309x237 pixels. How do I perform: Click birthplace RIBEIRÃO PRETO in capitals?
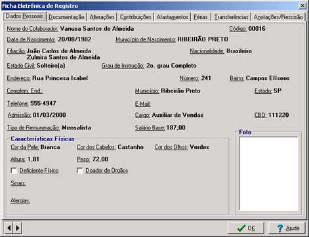point(203,39)
